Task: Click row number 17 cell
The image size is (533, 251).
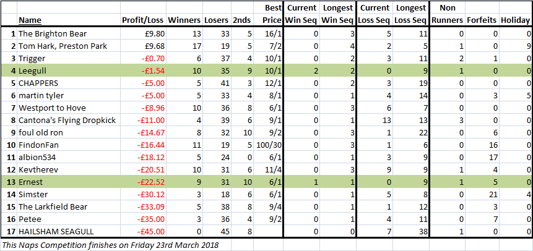Action: coord(9,232)
